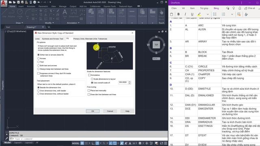Open the status bar customization menu icon

point(165,143)
